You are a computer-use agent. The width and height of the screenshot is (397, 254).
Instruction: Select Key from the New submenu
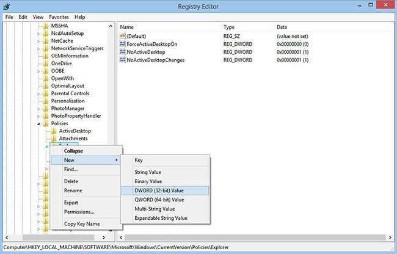click(x=166, y=160)
